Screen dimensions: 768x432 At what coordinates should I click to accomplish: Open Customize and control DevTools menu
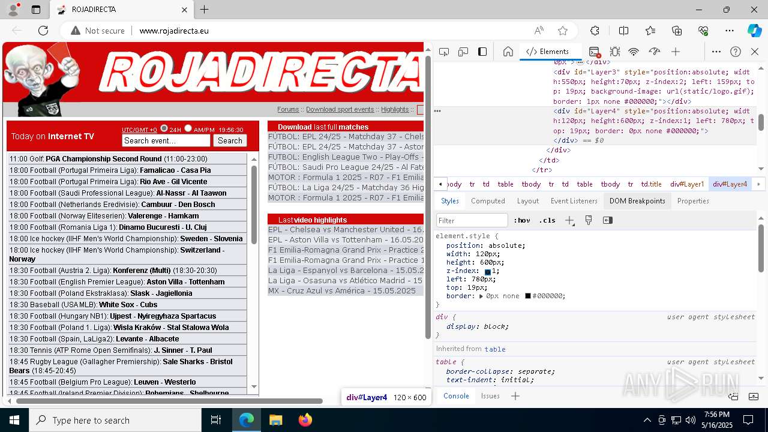pyautogui.click(x=716, y=52)
